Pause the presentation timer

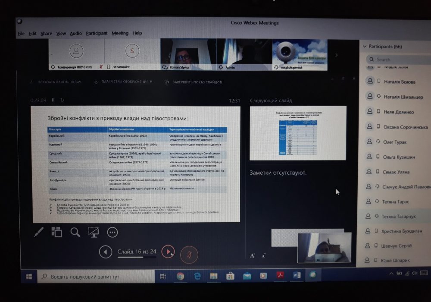click(x=53, y=100)
